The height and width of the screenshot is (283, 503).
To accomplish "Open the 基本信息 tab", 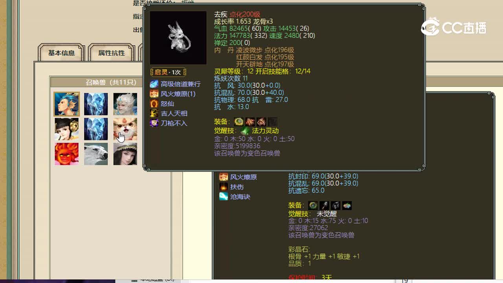I will click(61, 53).
